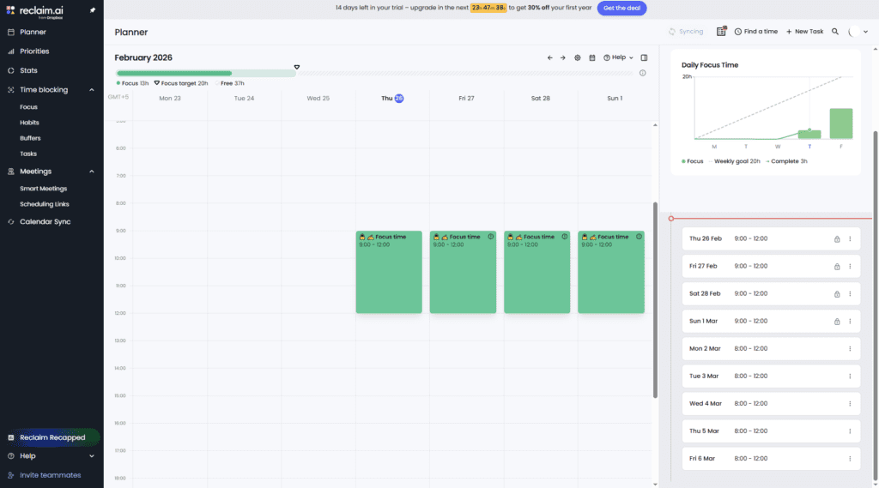
Task: Open more options for Sat 28 Feb
Action: pos(850,294)
